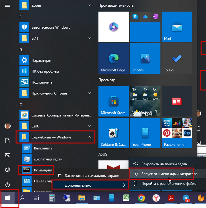206x208 pixels.
Task: Click the Windows Start button
Action: pos(7,198)
